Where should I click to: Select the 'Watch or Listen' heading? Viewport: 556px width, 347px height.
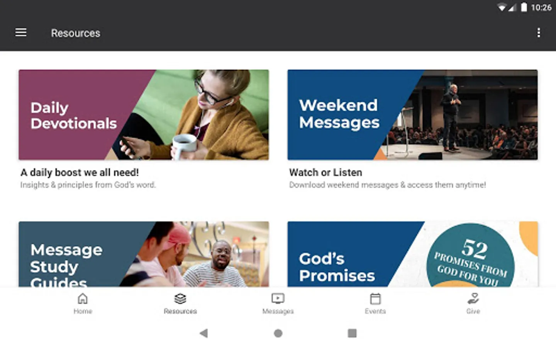coord(325,172)
